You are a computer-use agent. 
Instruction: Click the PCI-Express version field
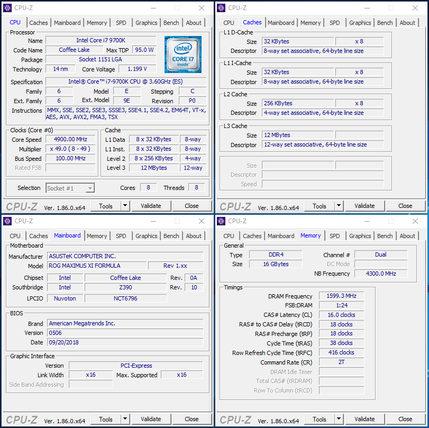point(136,366)
